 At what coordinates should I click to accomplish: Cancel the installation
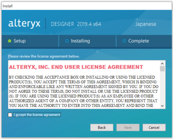tap(154, 127)
